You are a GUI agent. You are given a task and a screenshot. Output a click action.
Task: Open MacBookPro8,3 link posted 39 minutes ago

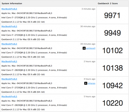tap(9, 44)
